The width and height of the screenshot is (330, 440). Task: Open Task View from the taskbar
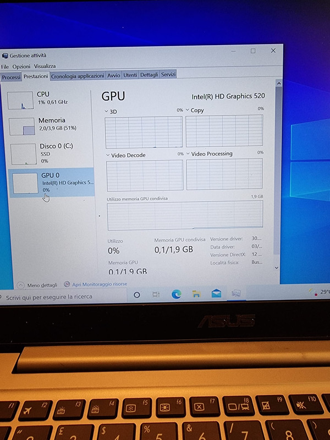point(156,294)
